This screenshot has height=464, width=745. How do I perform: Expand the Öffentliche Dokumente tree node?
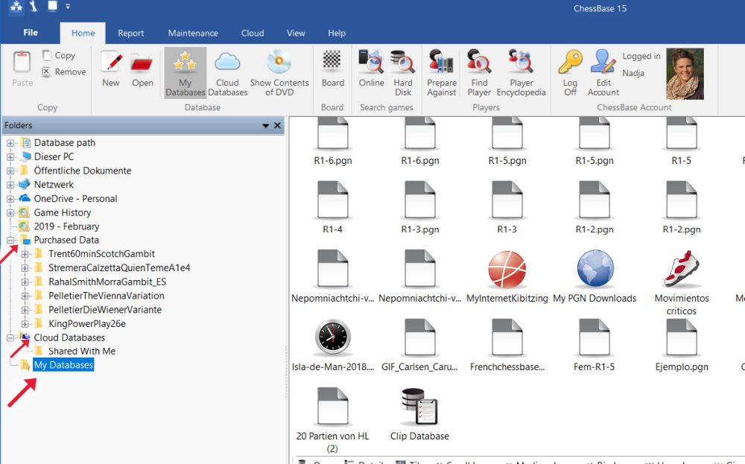(x=10, y=171)
